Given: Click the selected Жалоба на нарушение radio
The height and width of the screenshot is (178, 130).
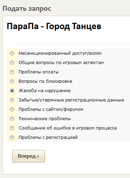Looking at the screenshot, I should point(12,91).
